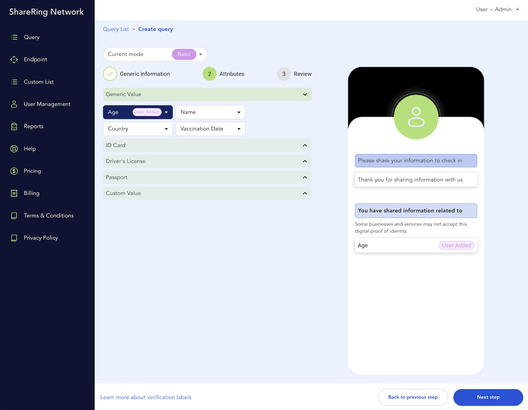Click the User Management person icon
Viewport: 528px width, 410px height.
point(14,104)
